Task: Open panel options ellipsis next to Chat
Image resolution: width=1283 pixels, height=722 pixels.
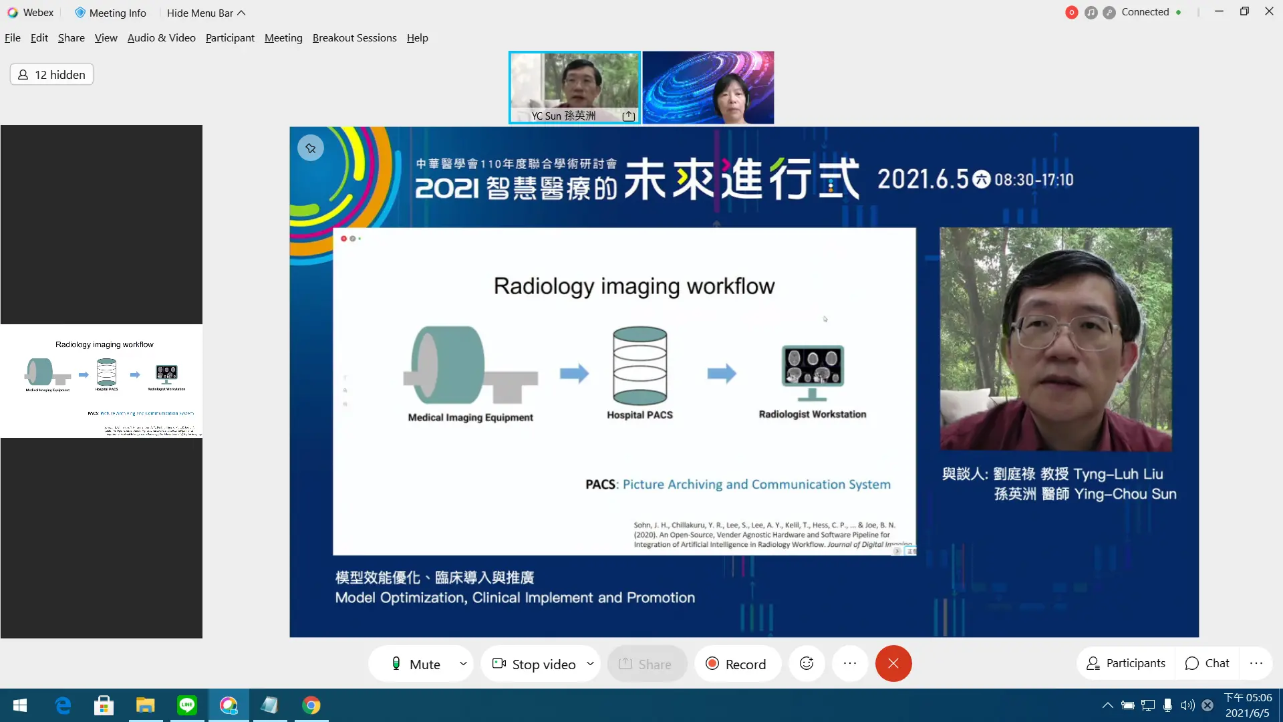Action: 1256,663
